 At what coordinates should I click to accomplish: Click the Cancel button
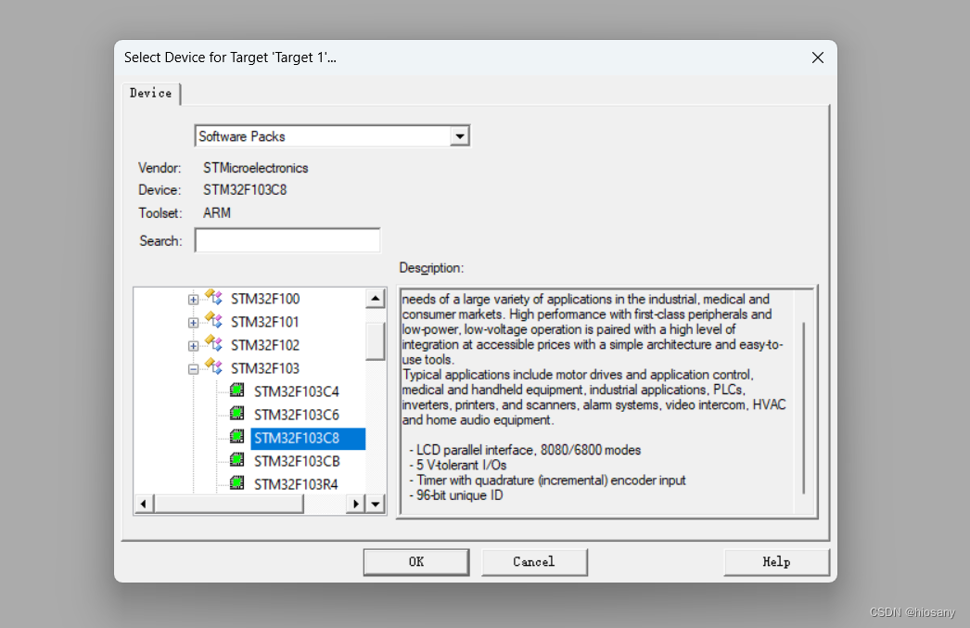click(x=534, y=562)
